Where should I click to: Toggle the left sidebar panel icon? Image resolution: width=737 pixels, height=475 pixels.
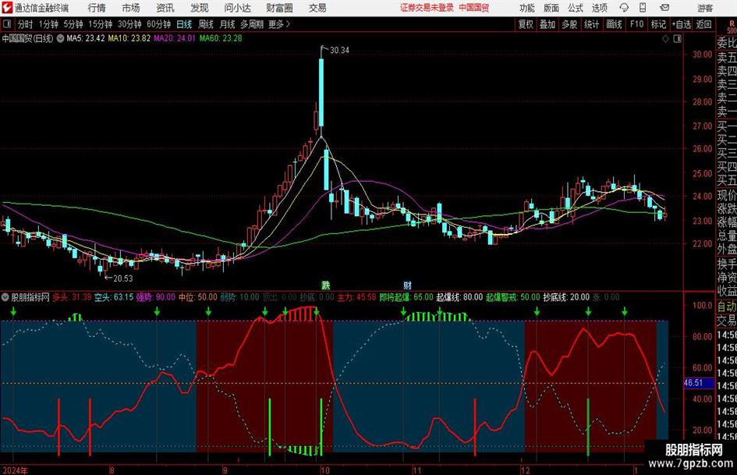(6, 24)
